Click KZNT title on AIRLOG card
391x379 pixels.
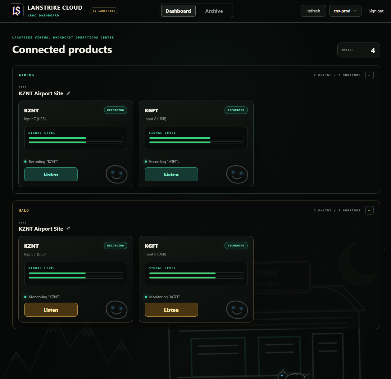[31, 111]
